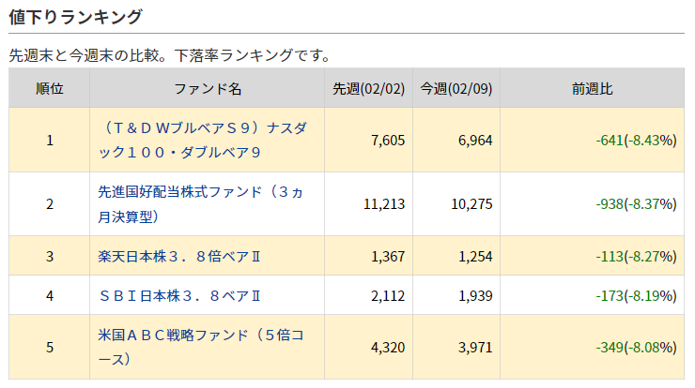
Task: Open SBI日本株3.8ベアⅡ fund link
Action: point(179,295)
